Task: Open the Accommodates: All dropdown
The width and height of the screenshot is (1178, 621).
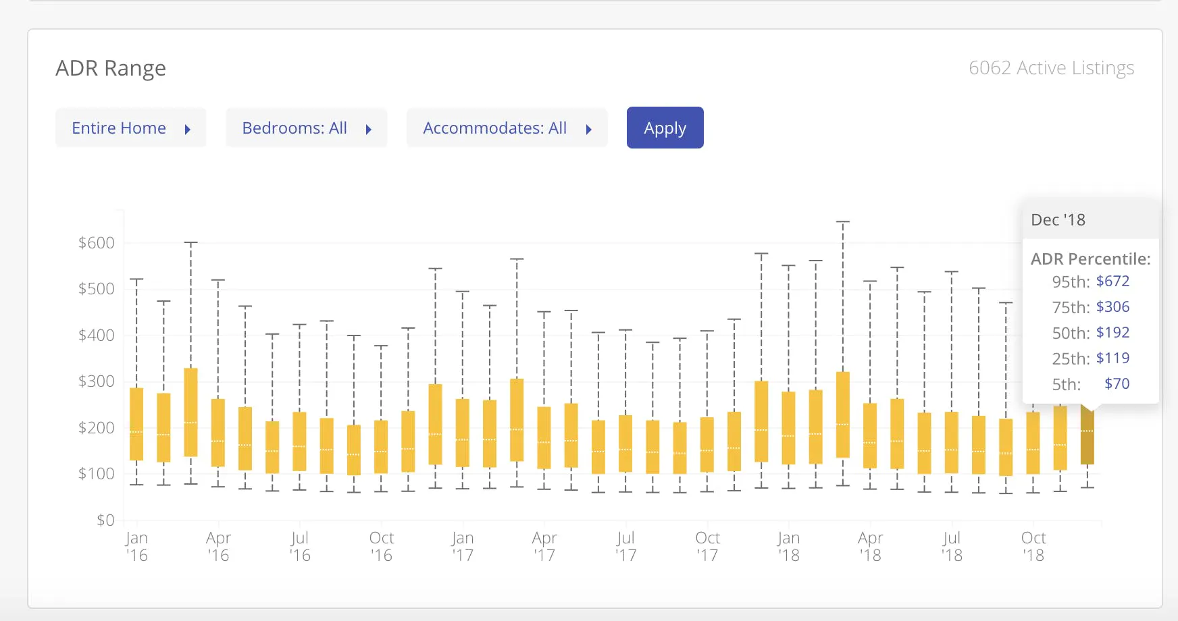Action: (507, 128)
